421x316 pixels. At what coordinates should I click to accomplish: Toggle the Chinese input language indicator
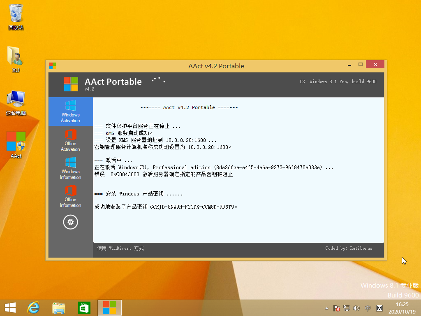point(368,308)
